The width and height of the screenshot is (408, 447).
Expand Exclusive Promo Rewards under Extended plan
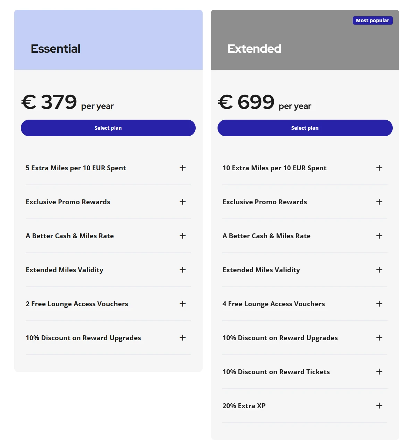379,202
